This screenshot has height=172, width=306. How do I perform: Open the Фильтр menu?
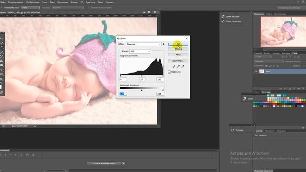coord(74,2)
